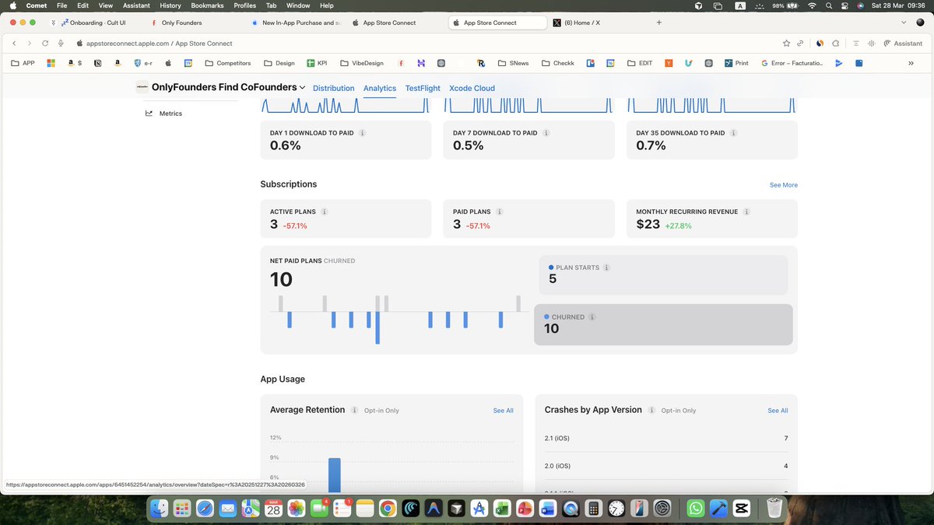Screen dimensions: 934x525
Task: Click info icon beside Crashes by App Version
Action: coord(652,410)
